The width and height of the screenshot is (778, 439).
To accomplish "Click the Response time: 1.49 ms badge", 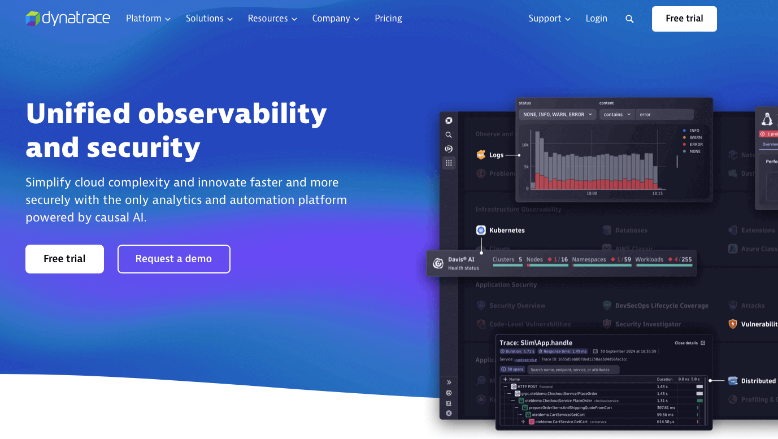I will pos(562,351).
